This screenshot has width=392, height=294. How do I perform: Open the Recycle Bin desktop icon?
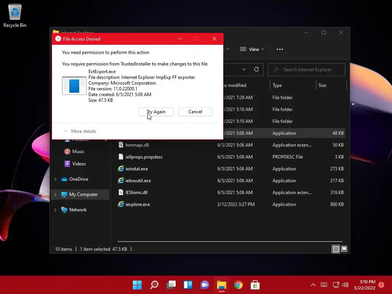tap(15, 15)
